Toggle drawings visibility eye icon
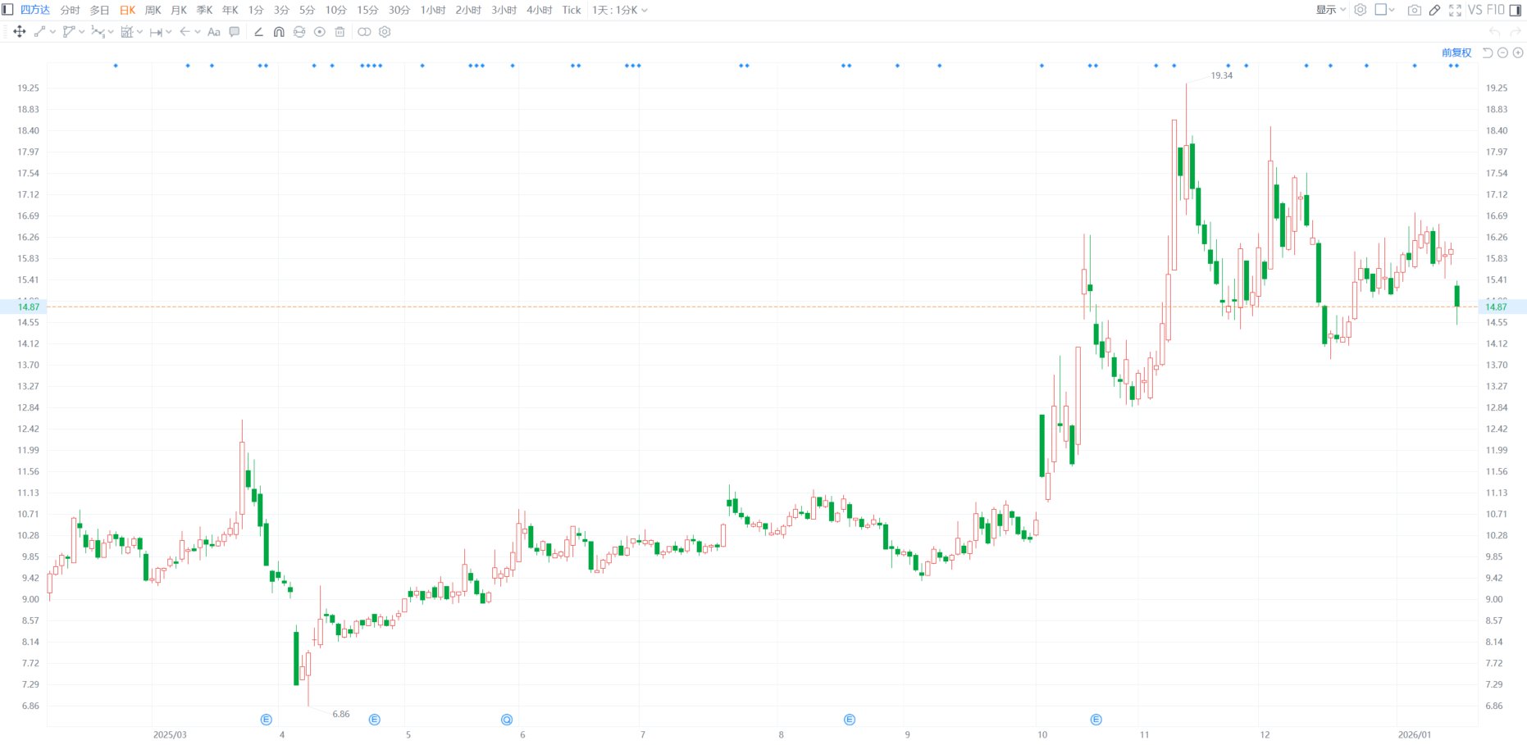 [x=320, y=32]
